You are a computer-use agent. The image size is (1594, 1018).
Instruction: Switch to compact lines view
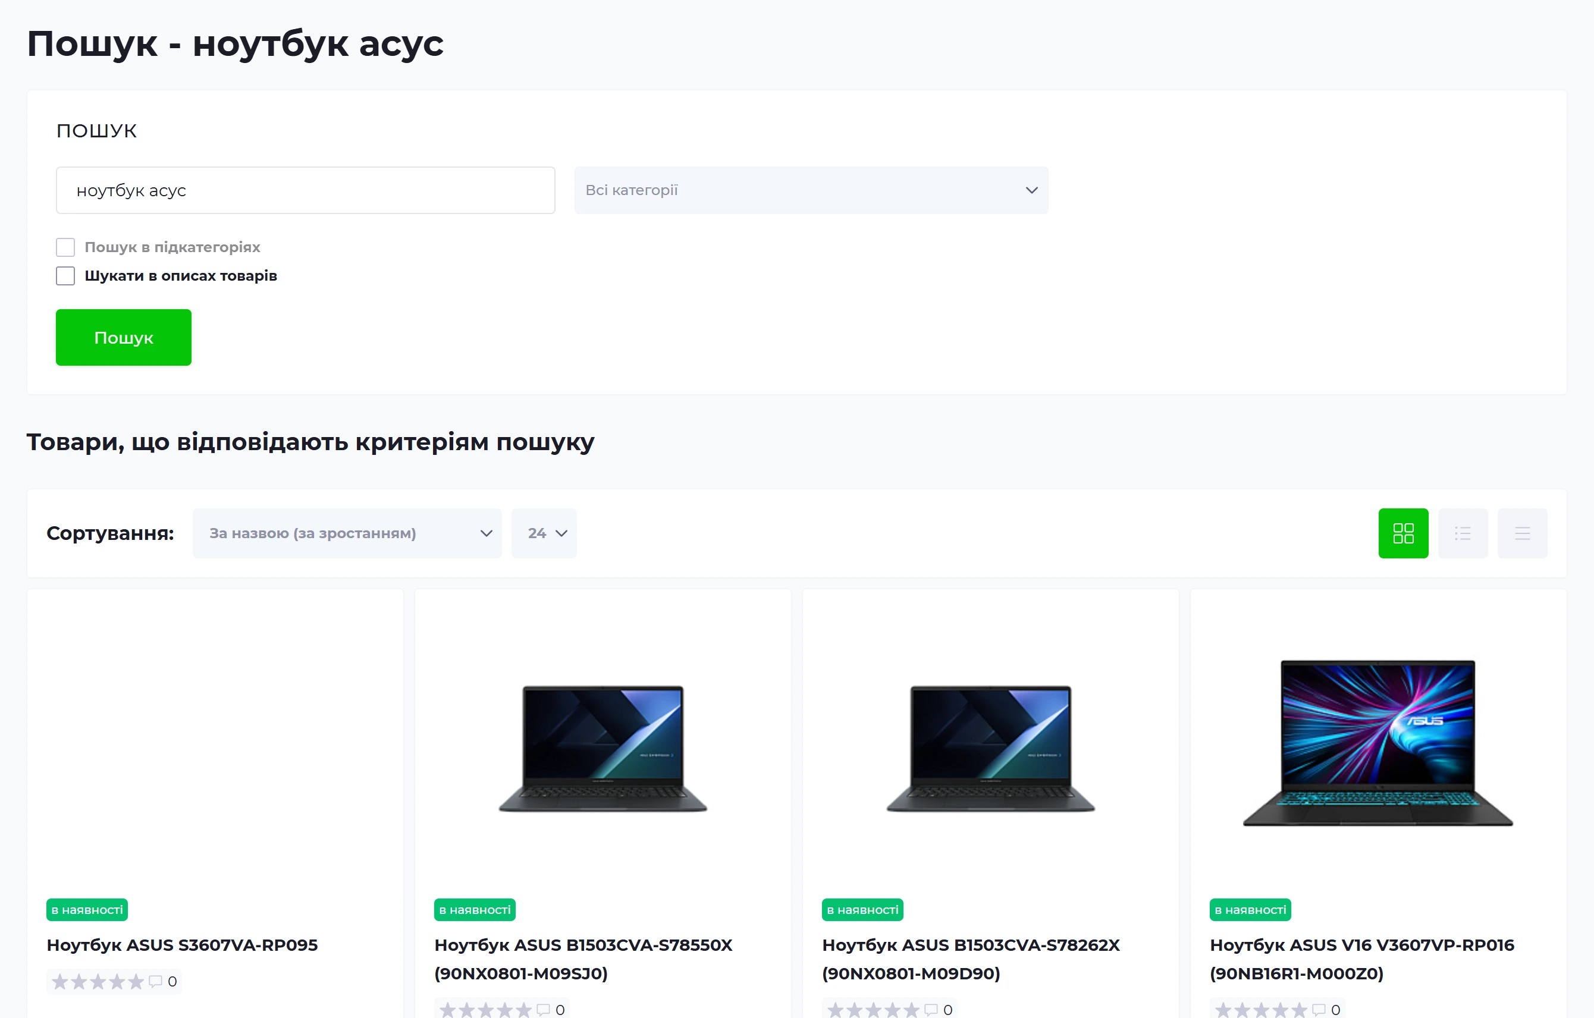pos(1522,533)
